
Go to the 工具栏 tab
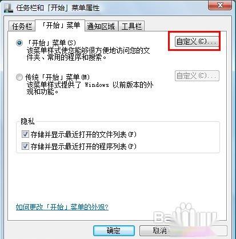[x=131, y=26]
